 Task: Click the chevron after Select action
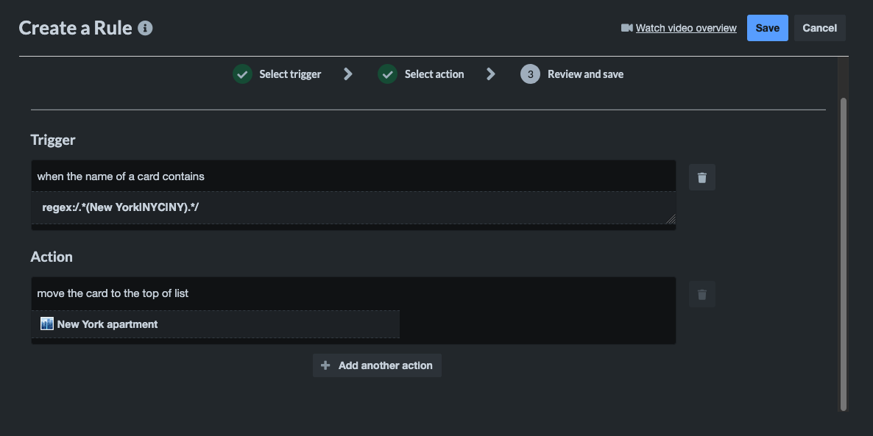pos(490,74)
